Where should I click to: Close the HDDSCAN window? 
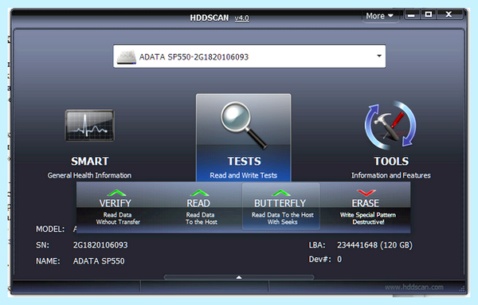click(449, 14)
